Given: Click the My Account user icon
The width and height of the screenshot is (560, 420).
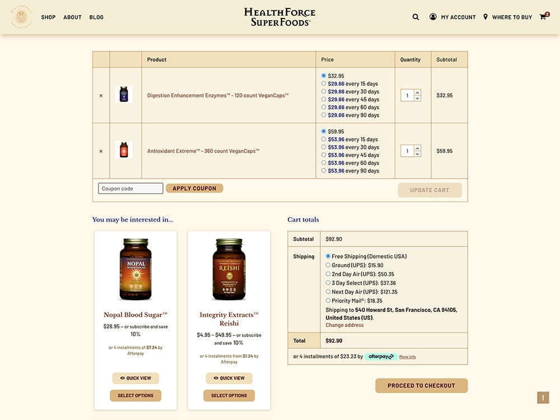Looking at the screenshot, I should click(433, 17).
